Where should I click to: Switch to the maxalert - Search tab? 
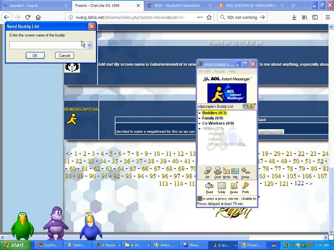tap(36, 5)
